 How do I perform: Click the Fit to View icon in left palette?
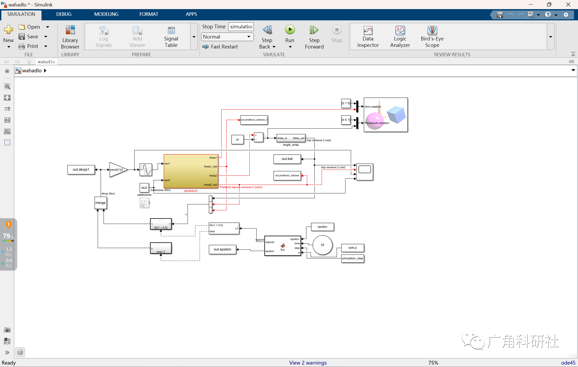coord(7,98)
